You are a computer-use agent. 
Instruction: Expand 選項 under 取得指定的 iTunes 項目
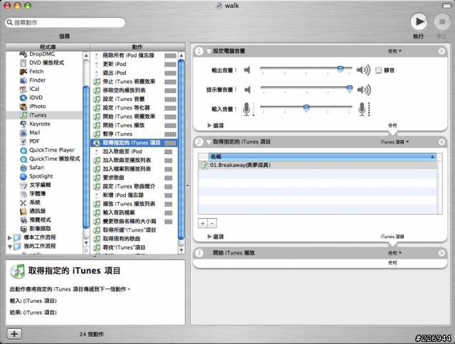pyautogui.click(x=210, y=237)
